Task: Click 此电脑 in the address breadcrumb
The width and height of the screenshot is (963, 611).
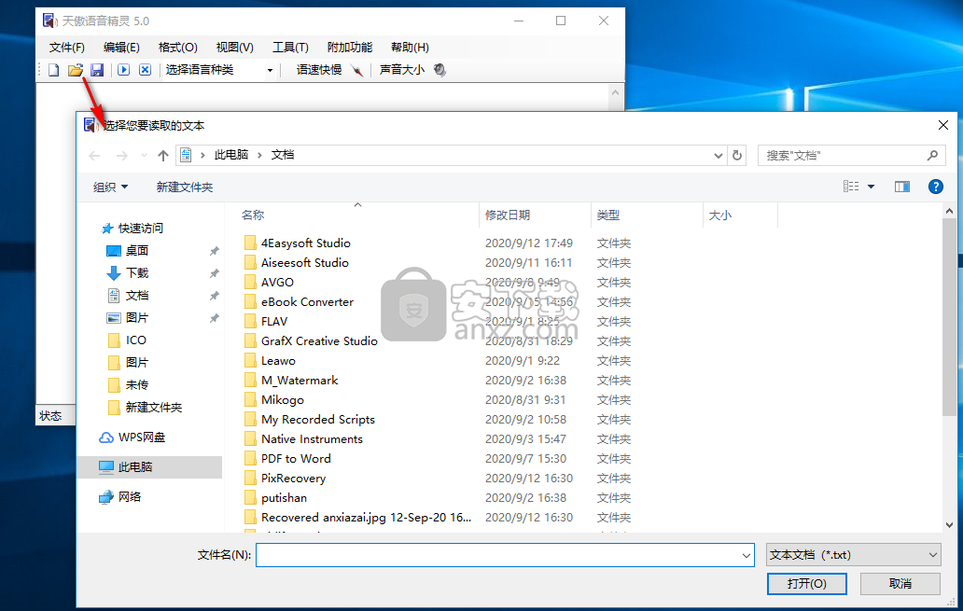Action: (x=230, y=155)
